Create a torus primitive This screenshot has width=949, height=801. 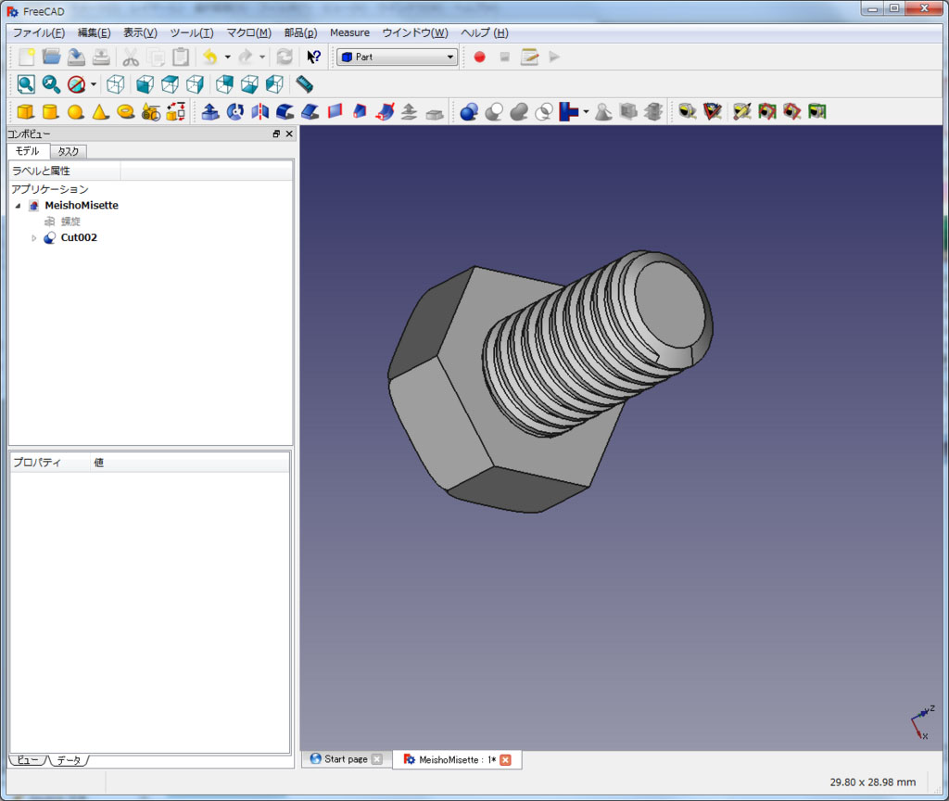coord(126,111)
